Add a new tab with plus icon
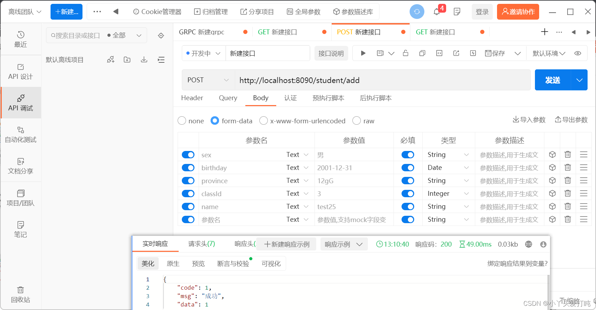 (x=544, y=32)
